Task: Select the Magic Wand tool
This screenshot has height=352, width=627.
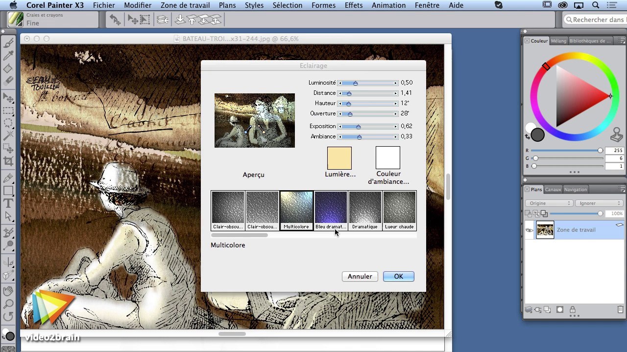Action: tap(8, 135)
